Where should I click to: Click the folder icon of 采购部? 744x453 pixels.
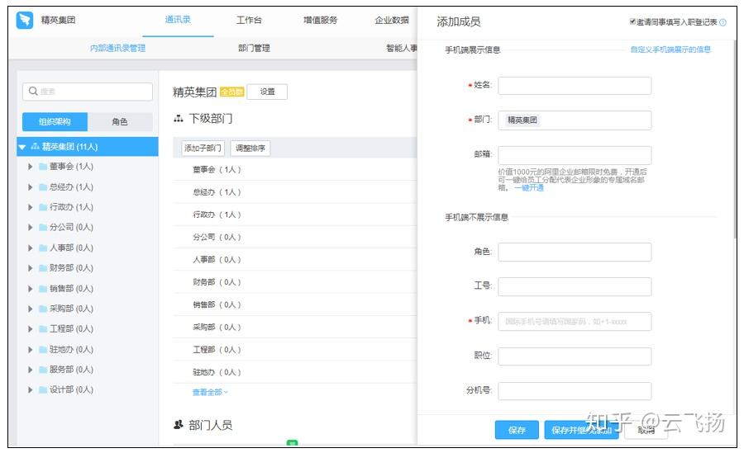tap(43, 309)
